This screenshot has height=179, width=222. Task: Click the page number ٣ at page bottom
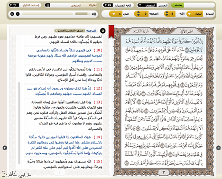(164, 172)
